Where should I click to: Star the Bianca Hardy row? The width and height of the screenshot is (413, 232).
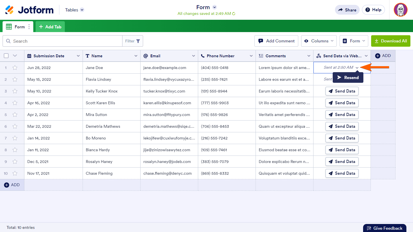[x=15, y=150]
